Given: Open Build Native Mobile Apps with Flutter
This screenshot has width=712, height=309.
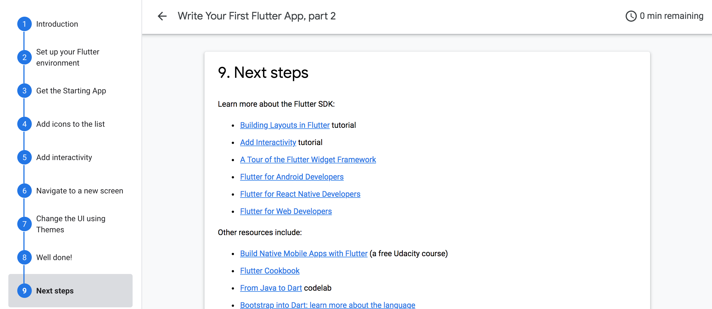Looking at the screenshot, I should [304, 253].
